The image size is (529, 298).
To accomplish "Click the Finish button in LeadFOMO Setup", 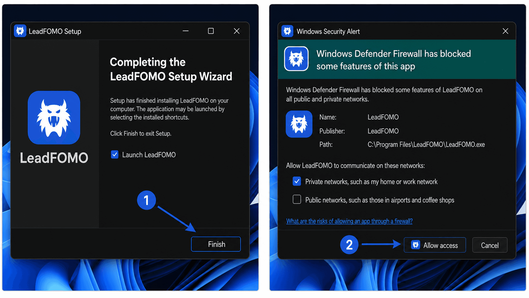I will click(216, 244).
